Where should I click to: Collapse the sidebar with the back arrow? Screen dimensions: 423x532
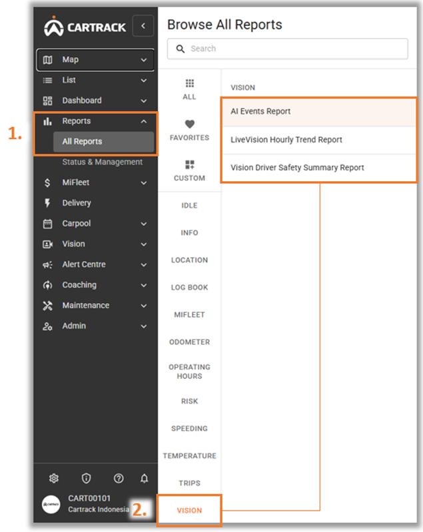(143, 26)
